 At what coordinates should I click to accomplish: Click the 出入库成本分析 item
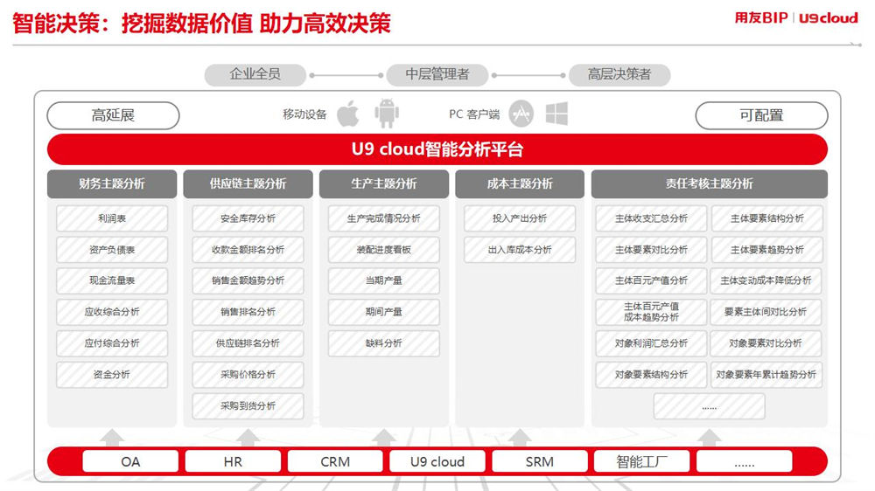click(x=520, y=250)
